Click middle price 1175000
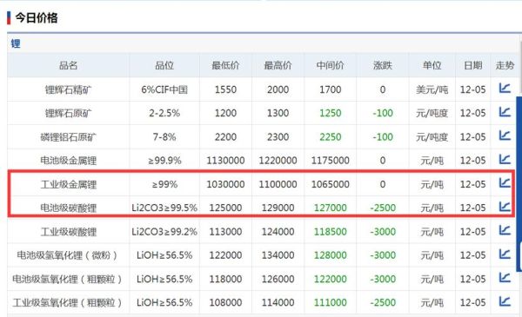 331,161
